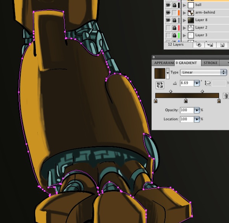Image resolution: width=229 pixels, height=223 pixels.
Task: Click Make/Release Clipping Mask icon
Action: click(x=198, y=45)
